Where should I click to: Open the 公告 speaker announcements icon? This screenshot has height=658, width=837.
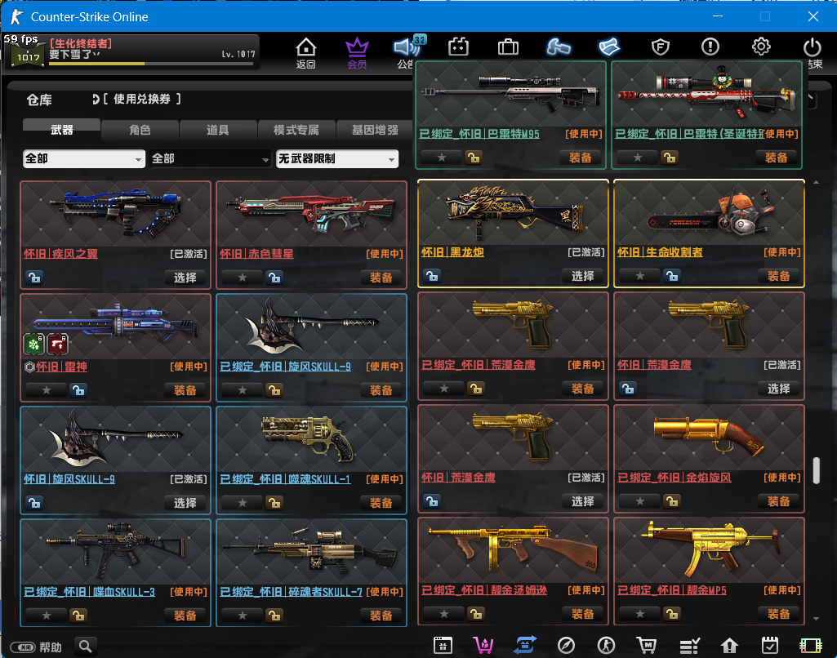(407, 47)
